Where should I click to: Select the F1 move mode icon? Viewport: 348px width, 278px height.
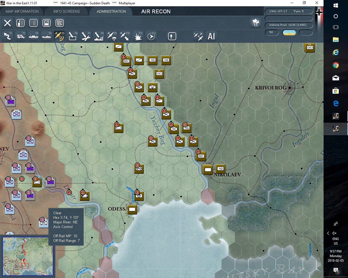pyautogui.click(x=7, y=36)
